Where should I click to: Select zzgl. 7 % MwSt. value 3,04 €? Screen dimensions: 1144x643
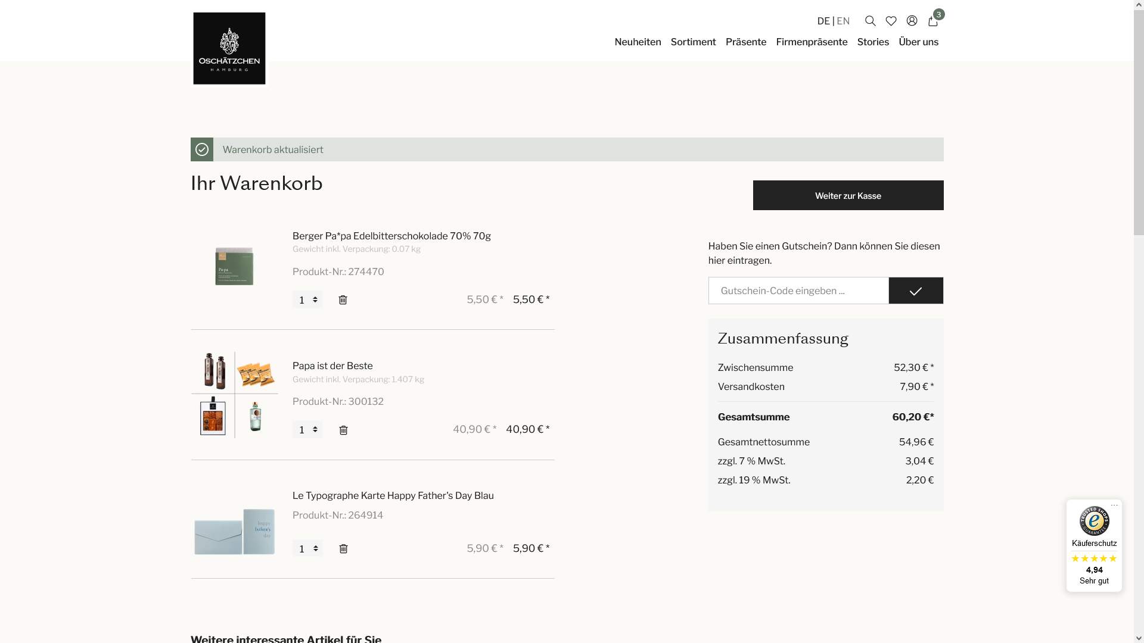[x=919, y=461]
